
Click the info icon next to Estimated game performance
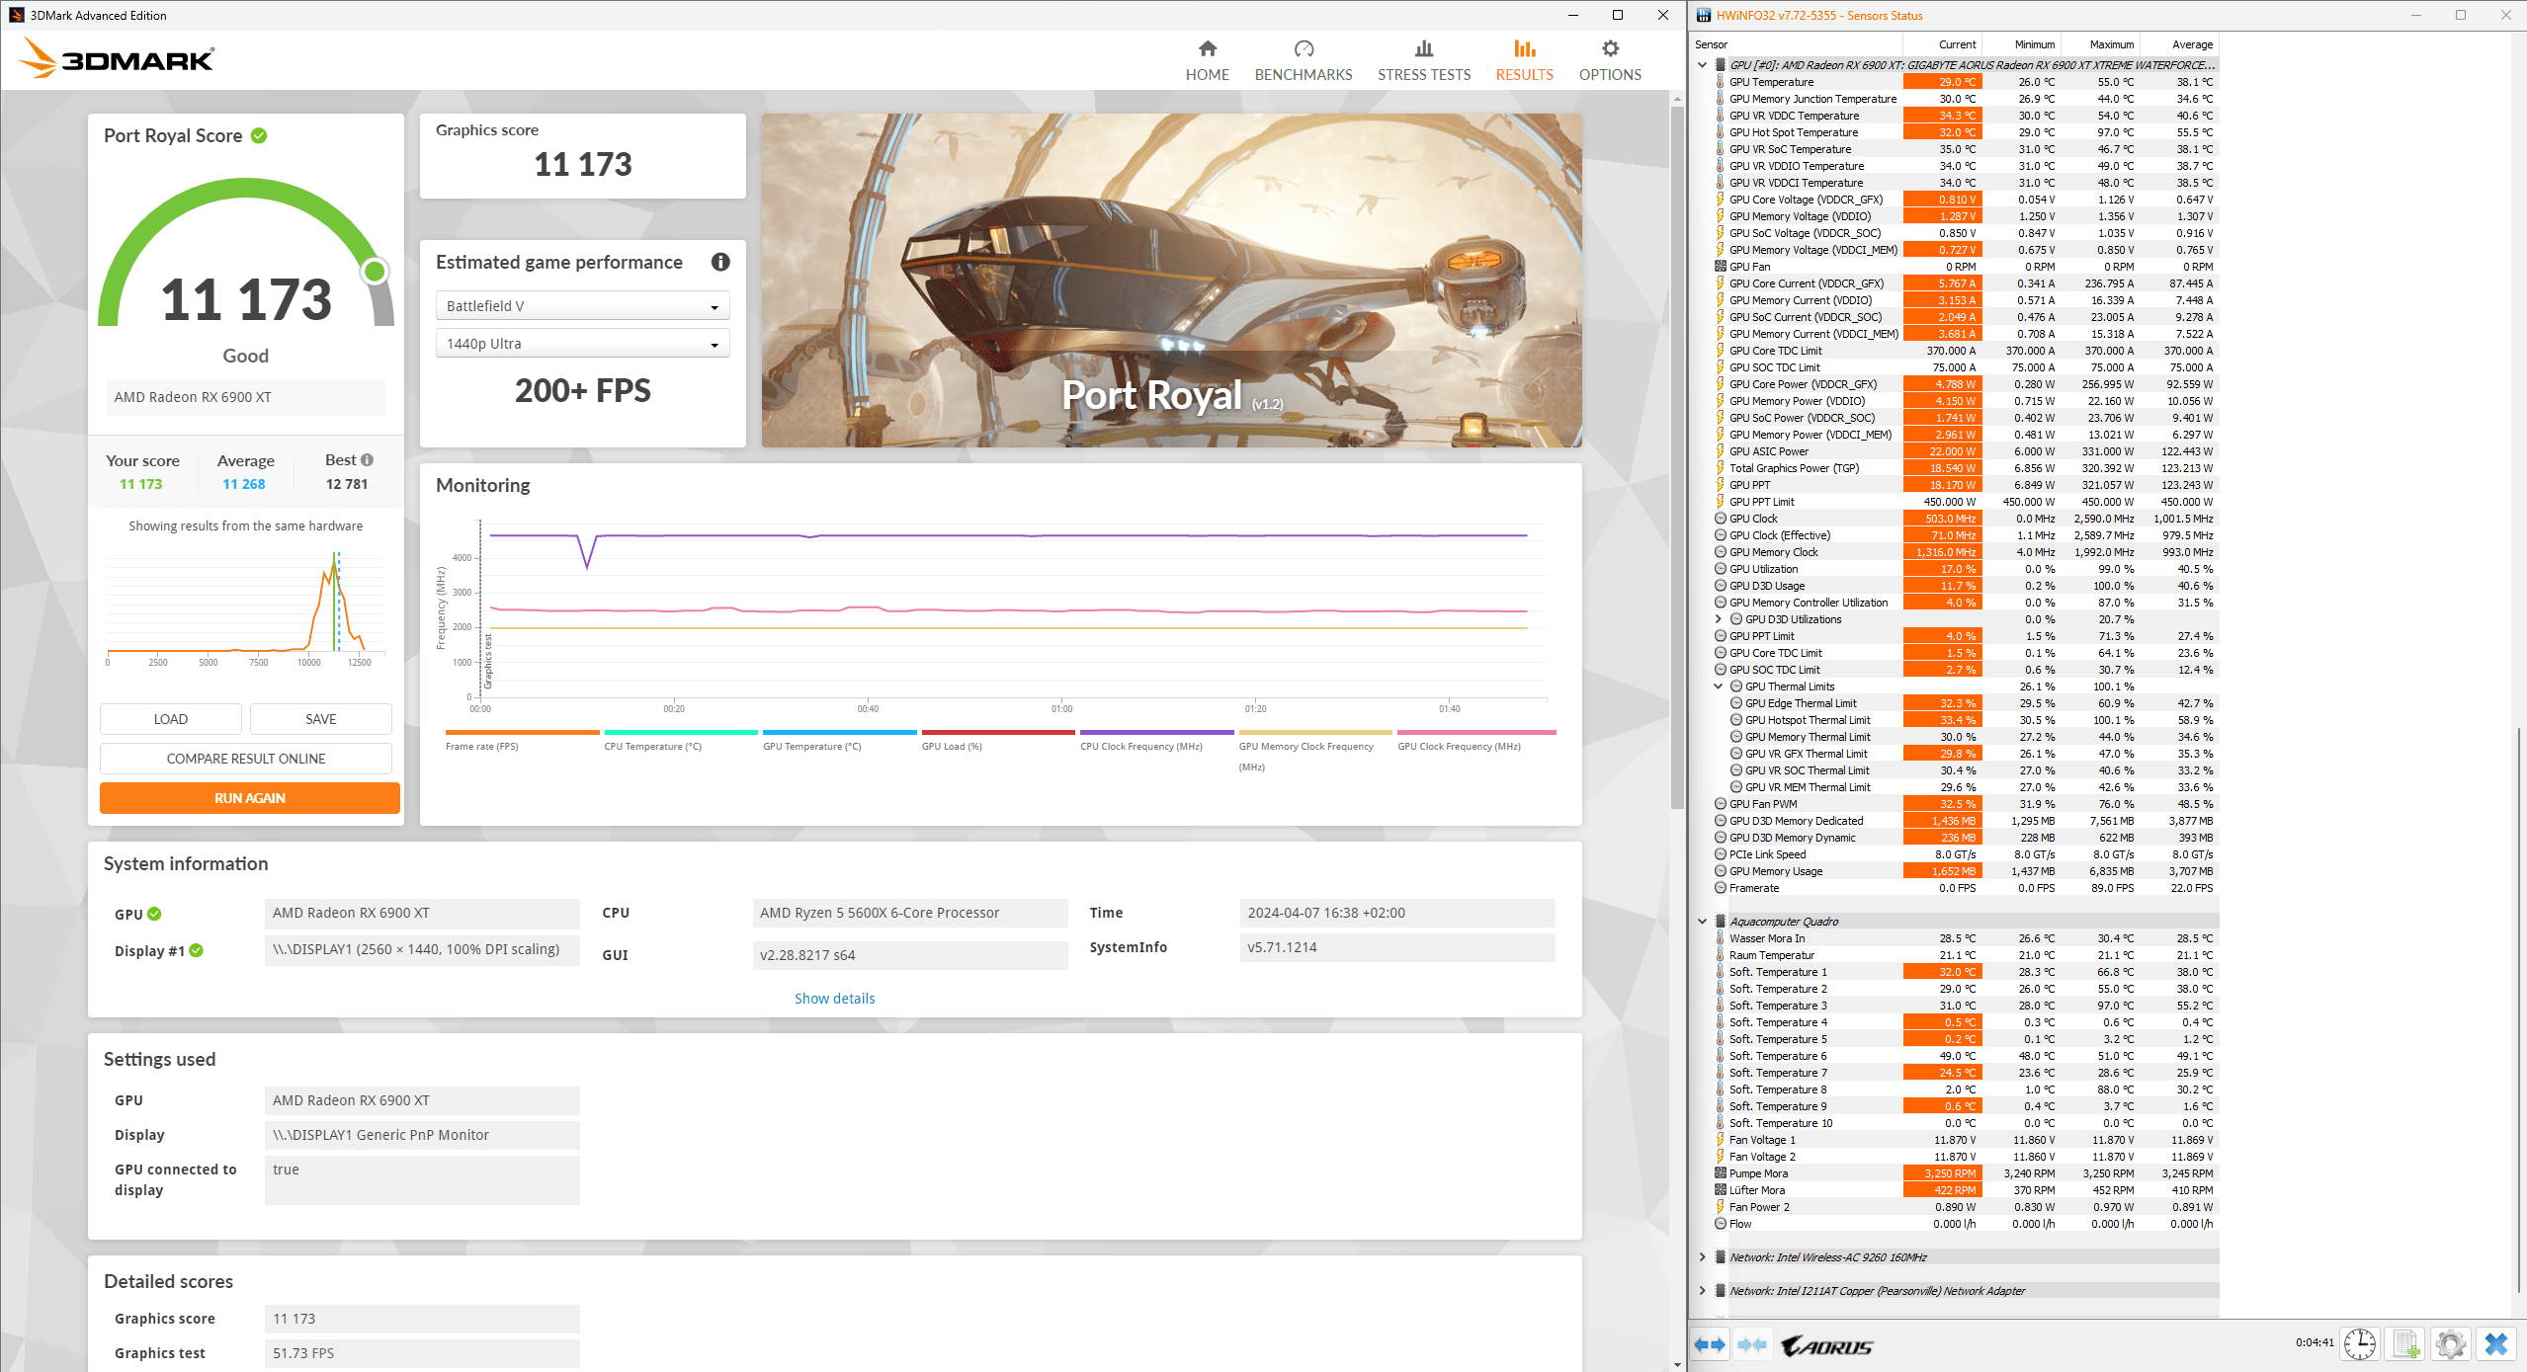click(x=720, y=262)
